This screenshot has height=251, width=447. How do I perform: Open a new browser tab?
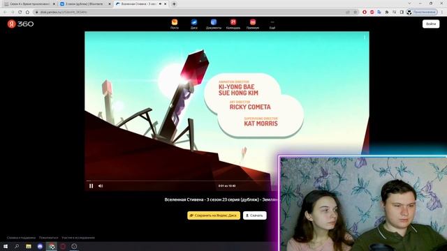pyautogui.click(x=174, y=4)
